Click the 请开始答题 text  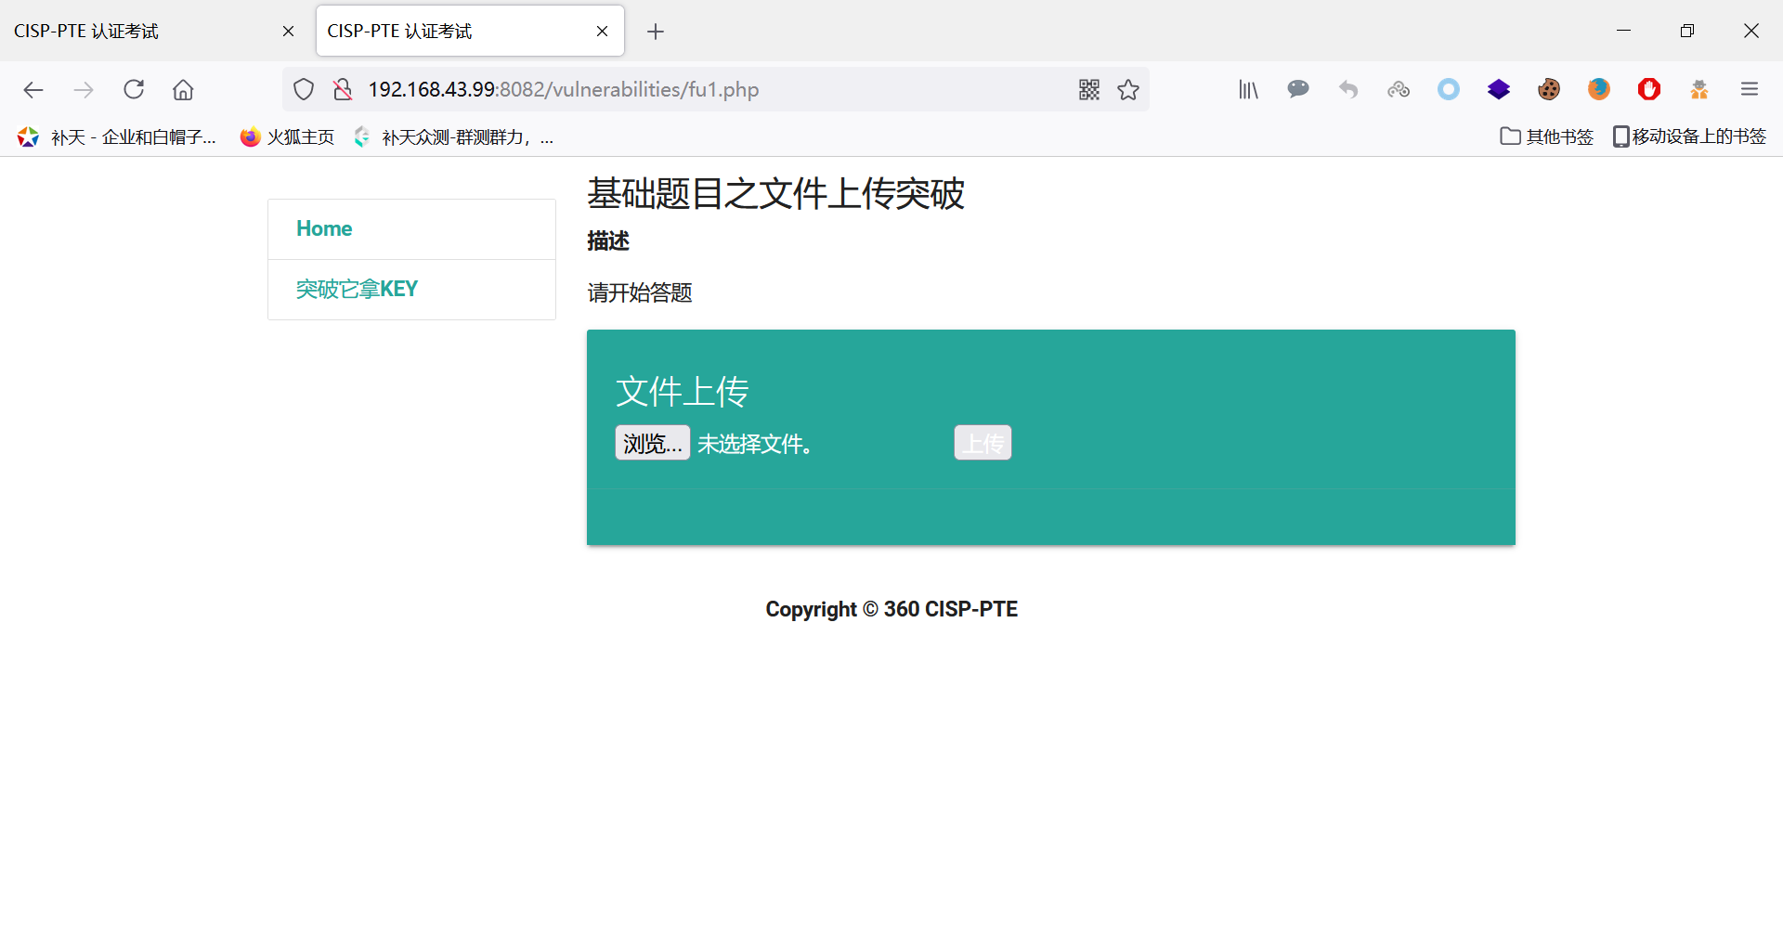click(640, 292)
